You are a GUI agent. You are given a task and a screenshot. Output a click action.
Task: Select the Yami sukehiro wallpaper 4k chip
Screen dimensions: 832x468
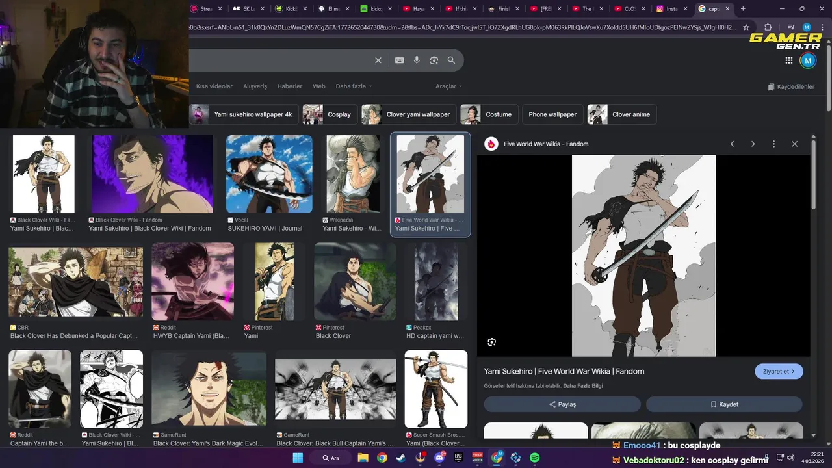244,114
